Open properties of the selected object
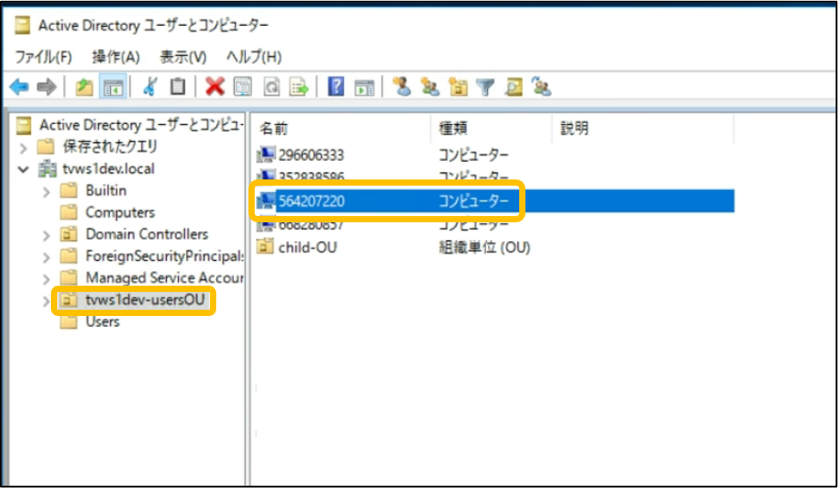The height and width of the screenshot is (491, 840). click(x=243, y=87)
